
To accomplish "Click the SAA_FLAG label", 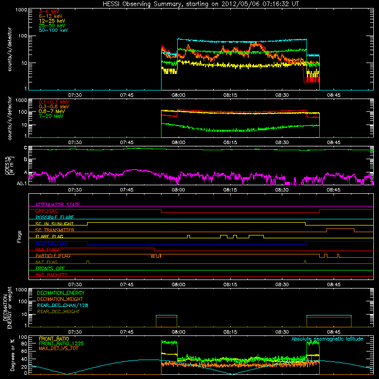I will (46, 249).
